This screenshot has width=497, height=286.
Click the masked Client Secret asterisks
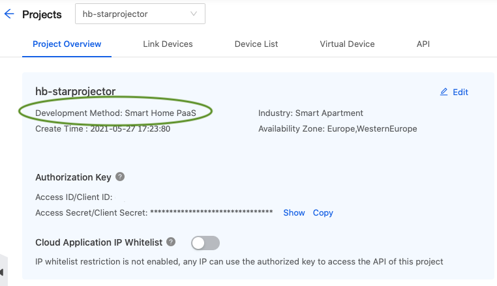[211, 212]
